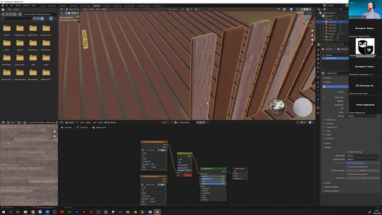Toggle viewport overlays icon
The width and height of the screenshot is (382, 215).
[x=291, y=10]
